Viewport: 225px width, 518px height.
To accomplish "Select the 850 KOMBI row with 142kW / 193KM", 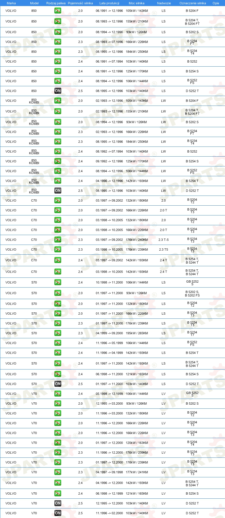I will (112, 181).
